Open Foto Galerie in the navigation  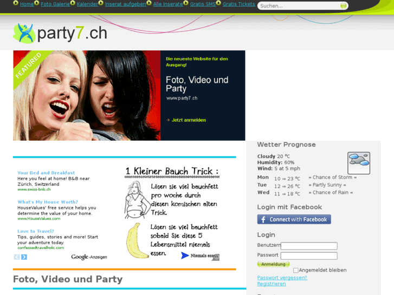click(x=55, y=4)
